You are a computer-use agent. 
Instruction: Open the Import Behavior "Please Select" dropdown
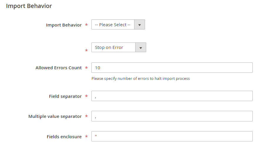coord(118,24)
